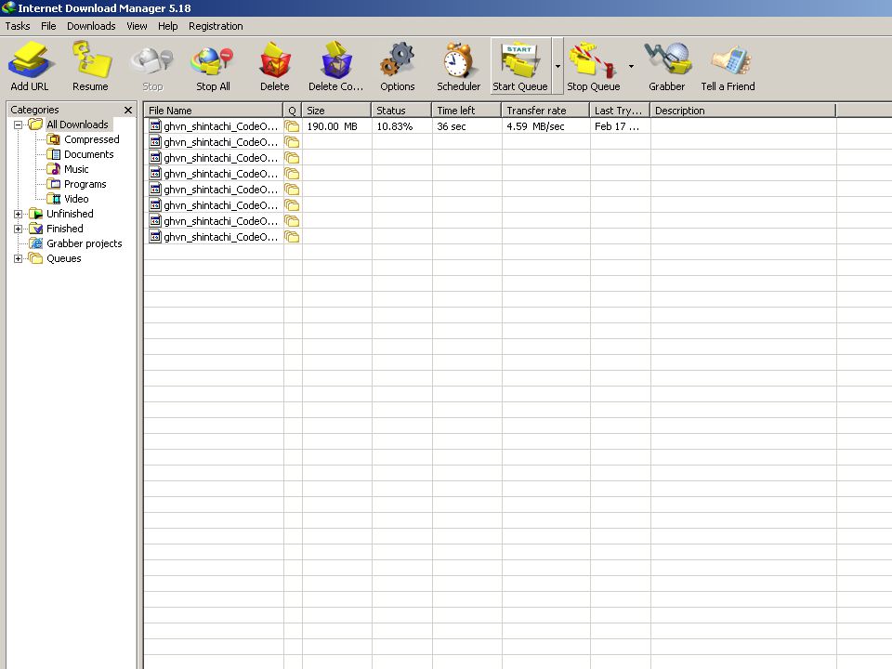Select the Unfinished category
The image size is (892, 669).
[70, 214]
